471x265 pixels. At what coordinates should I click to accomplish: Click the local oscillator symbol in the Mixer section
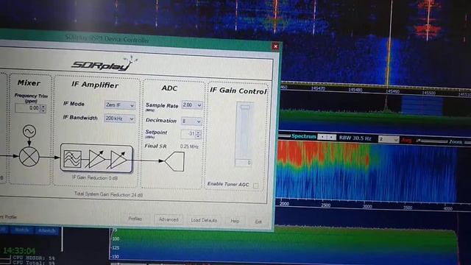(x=29, y=131)
